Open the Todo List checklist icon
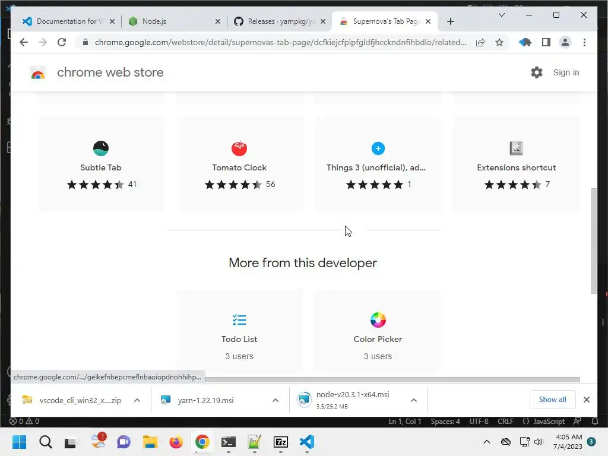Viewport: 608px width, 456px height. click(239, 320)
